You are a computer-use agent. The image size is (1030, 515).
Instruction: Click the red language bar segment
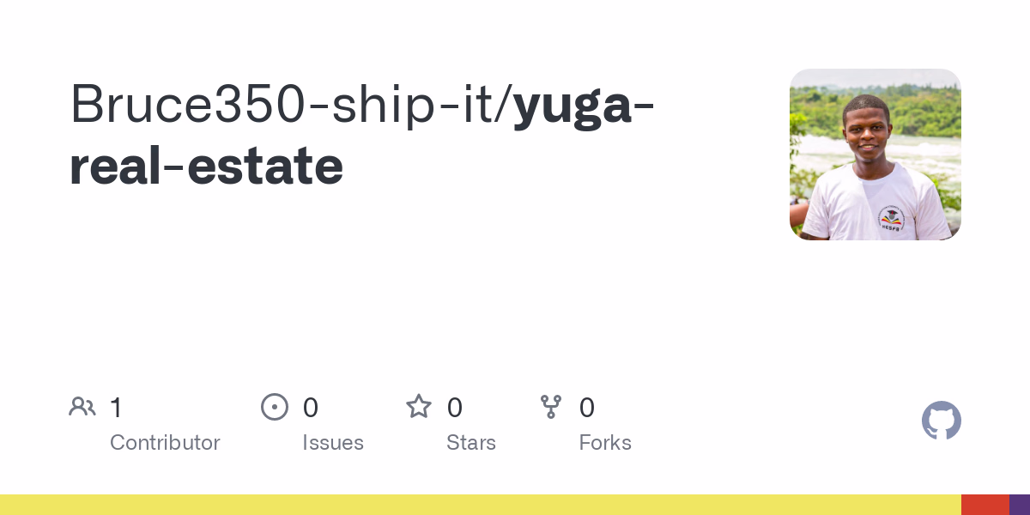985,505
